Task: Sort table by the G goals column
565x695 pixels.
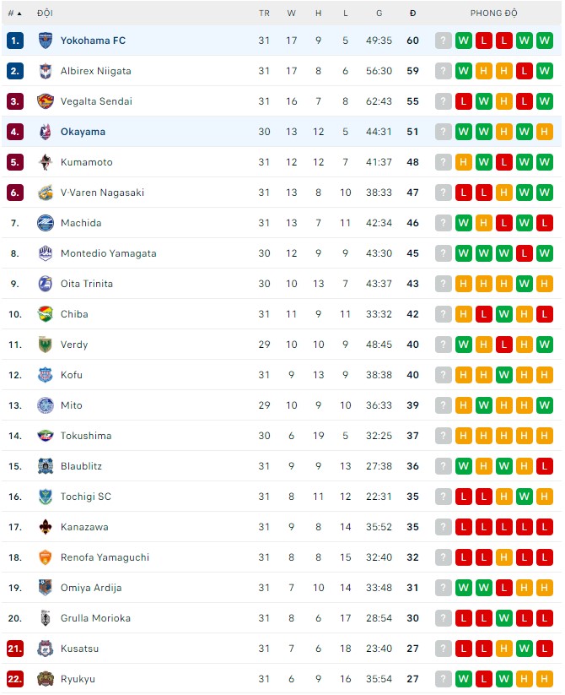Action: pyautogui.click(x=379, y=14)
